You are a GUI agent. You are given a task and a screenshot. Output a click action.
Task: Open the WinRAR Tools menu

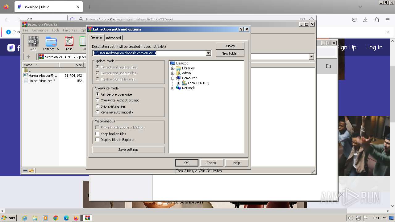tap(56, 30)
